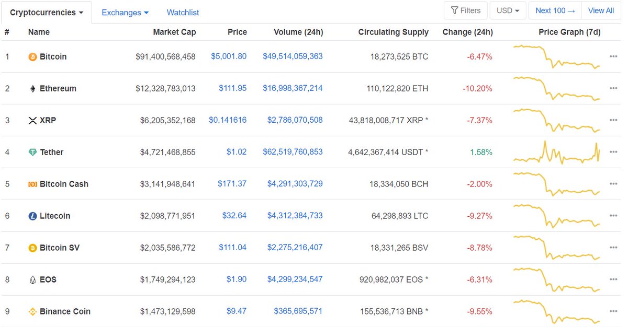Viewport: 628px width, 327px height.
Task: Go to Next 100 results
Action: click(x=555, y=10)
